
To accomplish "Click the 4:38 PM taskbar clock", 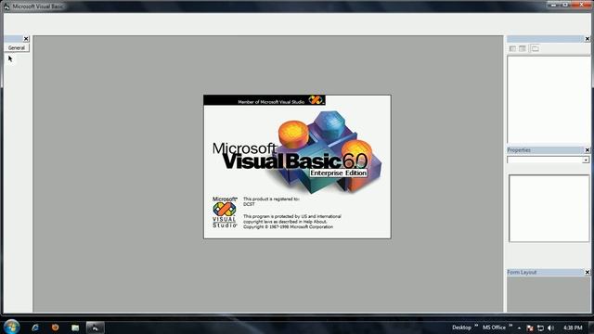I will click(x=573, y=328).
